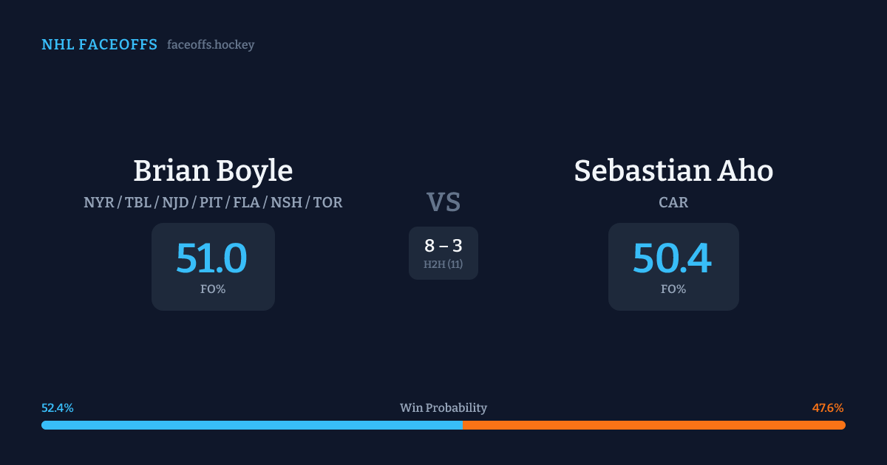Click Aho's 50.4 faceoff percentage value

coord(673,259)
